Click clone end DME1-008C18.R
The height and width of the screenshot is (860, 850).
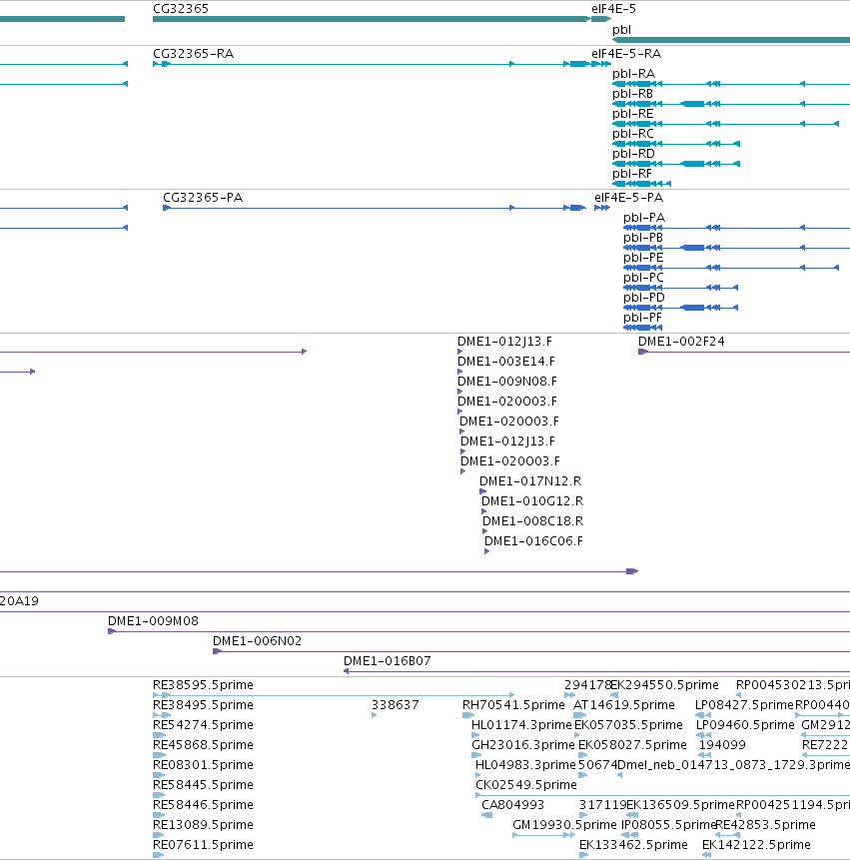pyautogui.click(x=533, y=521)
